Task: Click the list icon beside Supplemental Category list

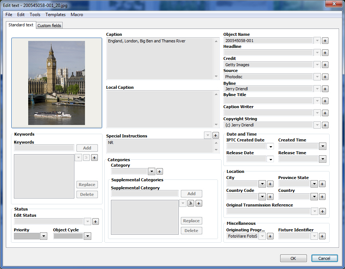Action: tap(190, 203)
